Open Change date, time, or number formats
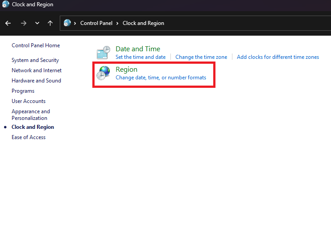Screen dimensions: 331x226 [161, 78]
